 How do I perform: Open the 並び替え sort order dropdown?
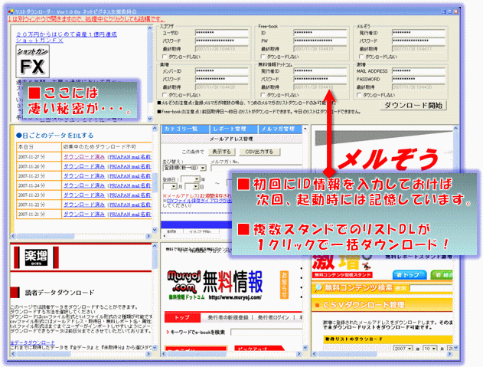184,168
